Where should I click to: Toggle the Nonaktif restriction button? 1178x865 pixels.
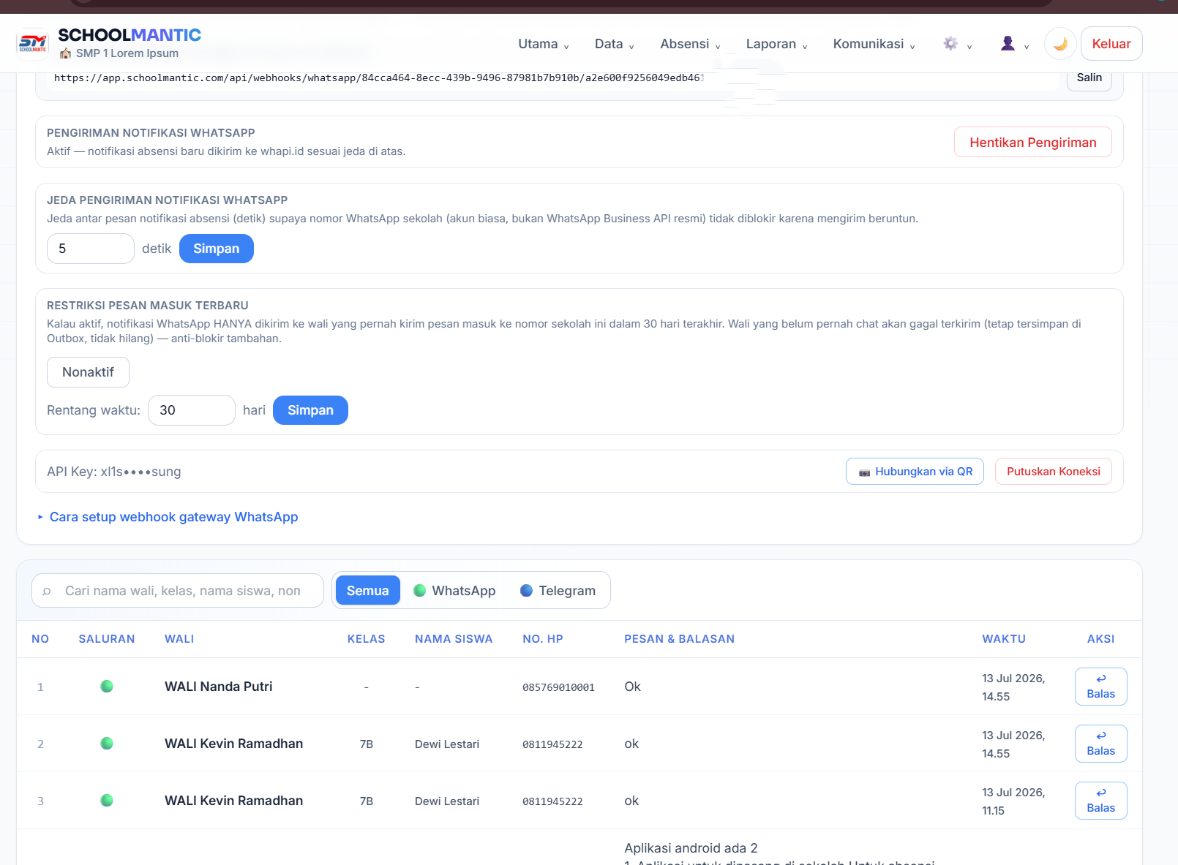pos(88,372)
